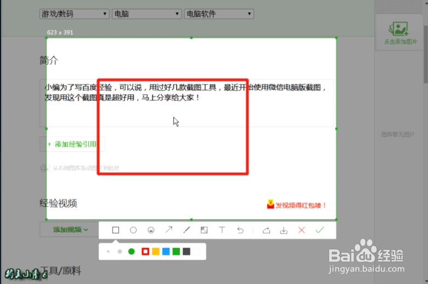
Task: Save screenshot with download icon
Action: coord(284,230)
